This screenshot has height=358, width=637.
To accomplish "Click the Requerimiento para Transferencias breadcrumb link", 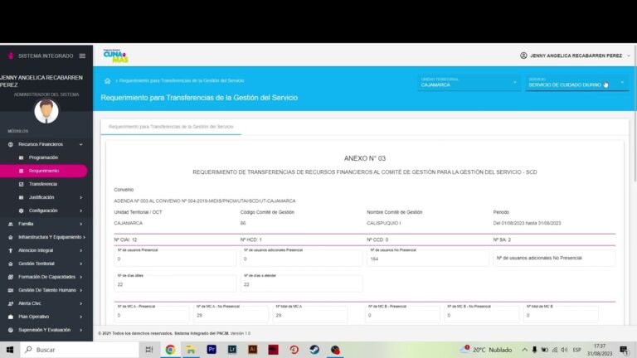I will 182,80.
